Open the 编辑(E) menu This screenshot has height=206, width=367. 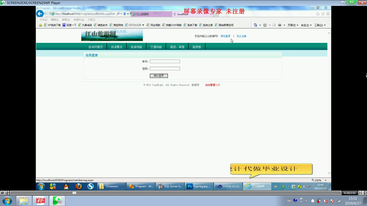point(55,20)
